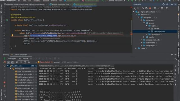Screen dimensions: 180x101
Task: Collapse all test results icon
Action: (x=29, y=62)
